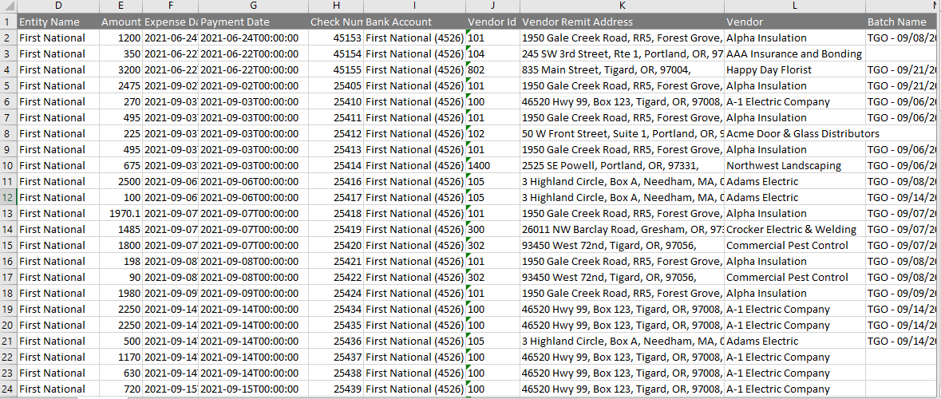Click the select-all corner triangle
The width and height of the screenshot is (941, 399).
click(9, 6)
